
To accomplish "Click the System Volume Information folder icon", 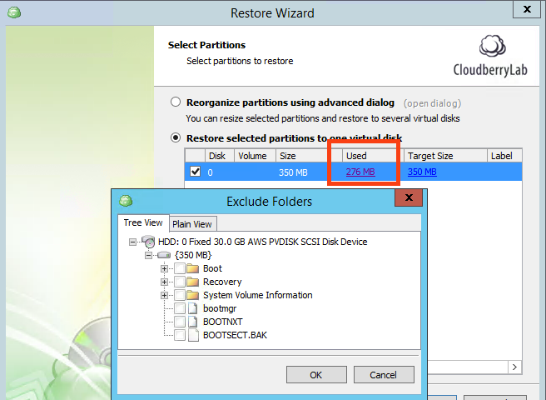I will click(x=192, y=295).
